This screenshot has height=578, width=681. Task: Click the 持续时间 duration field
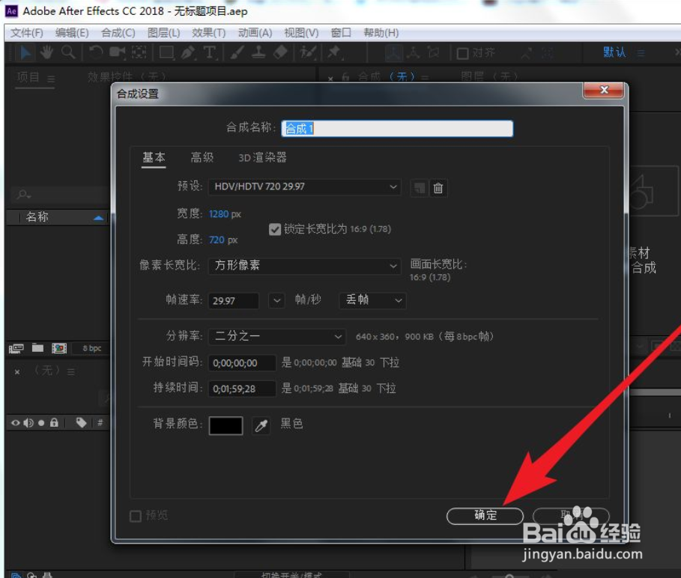[242, 389]
